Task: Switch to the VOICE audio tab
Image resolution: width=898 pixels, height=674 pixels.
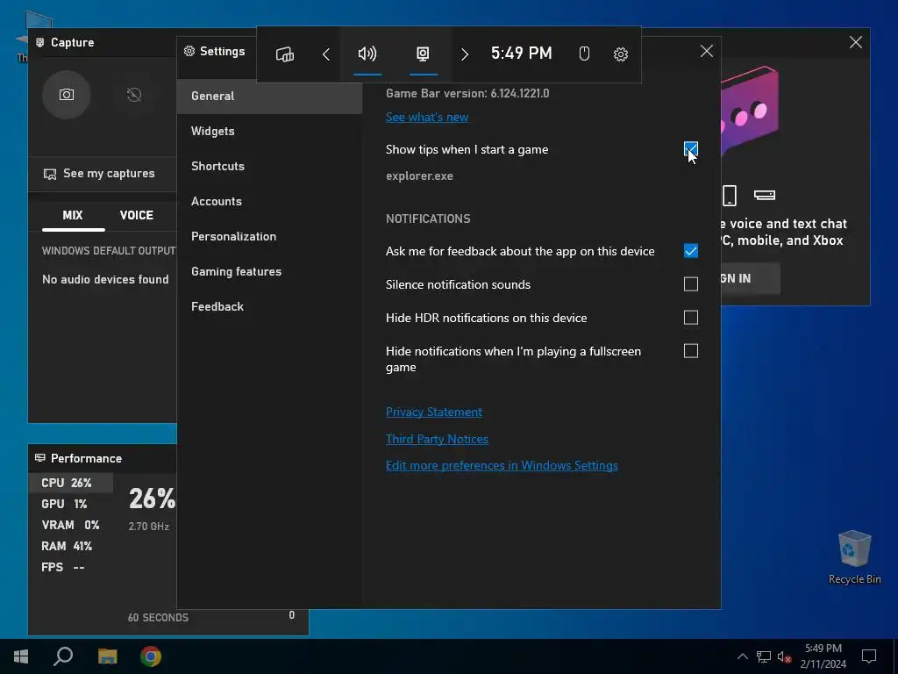Action: (136, 216)
